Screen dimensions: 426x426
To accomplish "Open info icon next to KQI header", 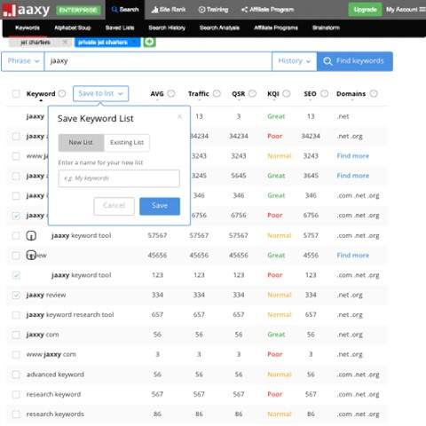I will click(x=287, y=93).
